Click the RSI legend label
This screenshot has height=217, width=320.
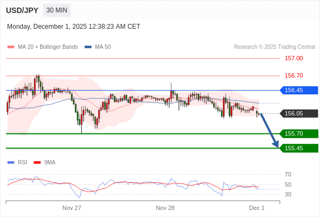tap(22, 163)
